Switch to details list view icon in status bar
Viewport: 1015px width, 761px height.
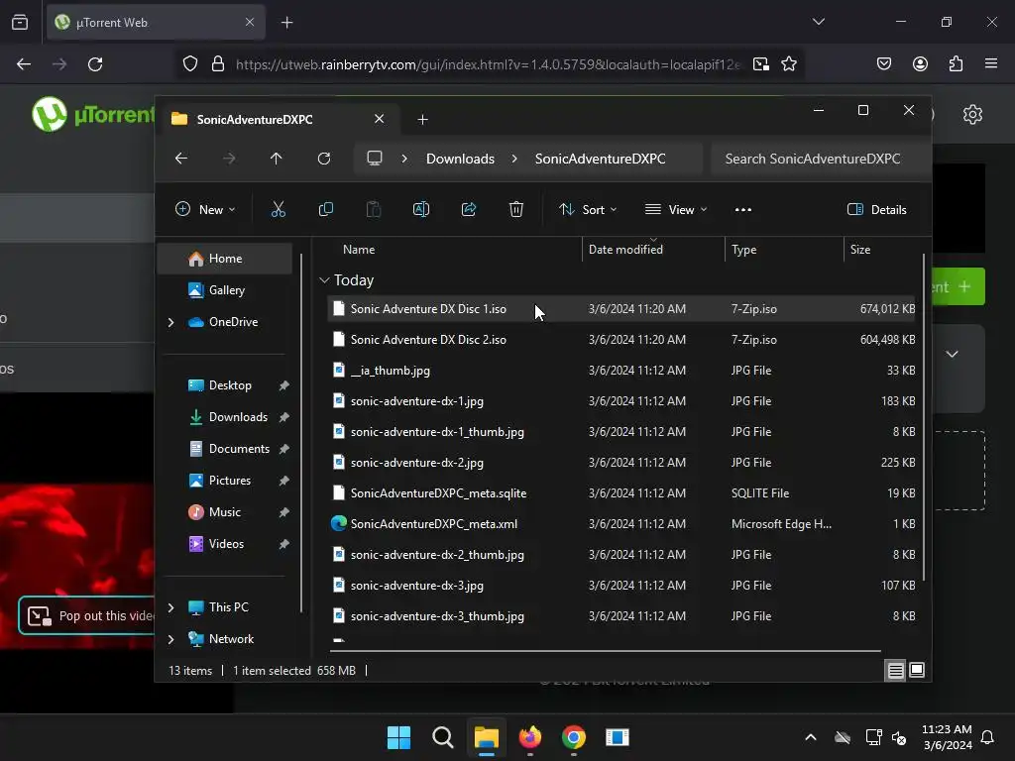point(895,671)
